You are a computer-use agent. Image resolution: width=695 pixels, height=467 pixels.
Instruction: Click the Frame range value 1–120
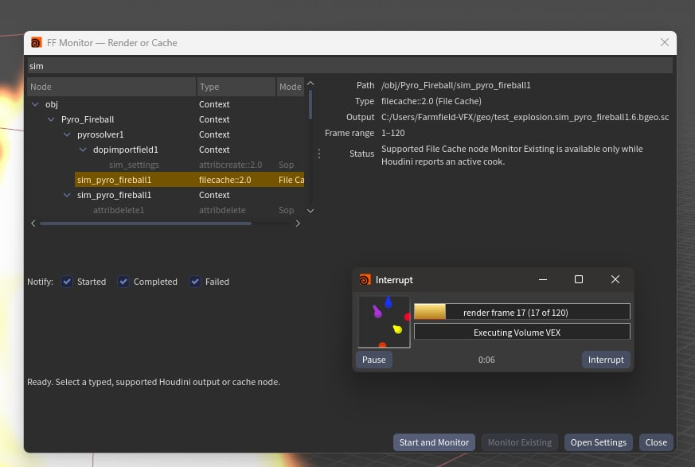[392, 133]
